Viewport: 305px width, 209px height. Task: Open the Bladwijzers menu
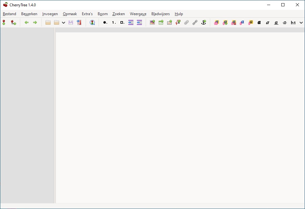point(161,14)
